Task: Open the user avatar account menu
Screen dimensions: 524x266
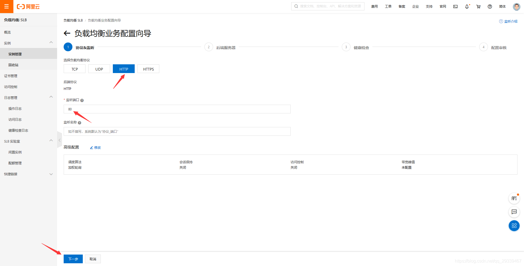Action: pos(516,7)
